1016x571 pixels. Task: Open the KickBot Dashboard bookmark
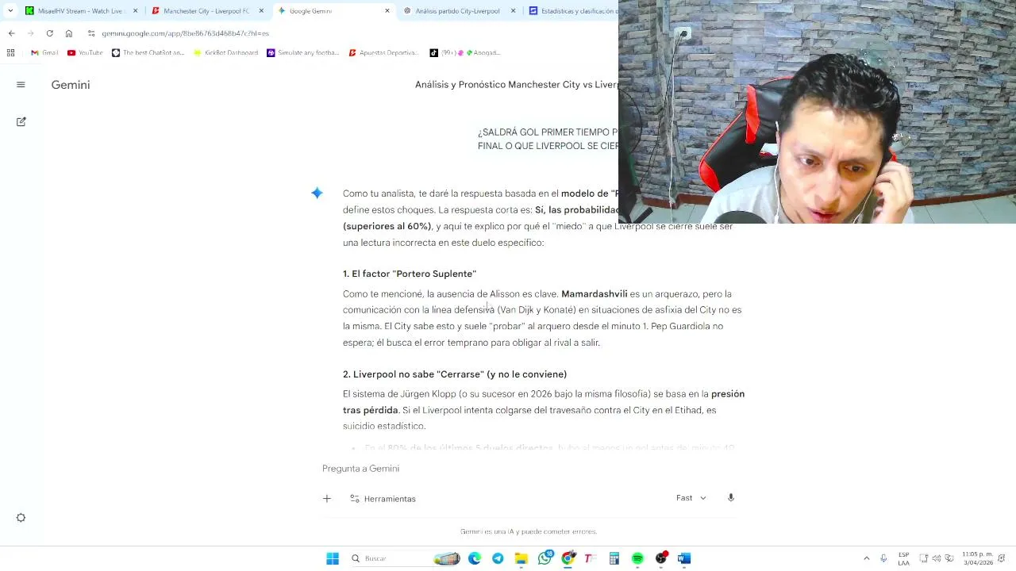[225, 53]
